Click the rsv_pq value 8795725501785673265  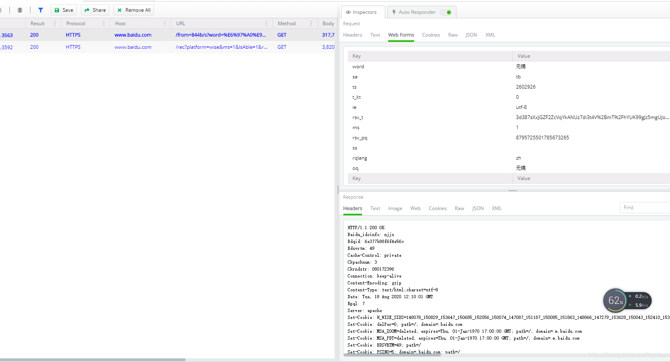[542, 138]
